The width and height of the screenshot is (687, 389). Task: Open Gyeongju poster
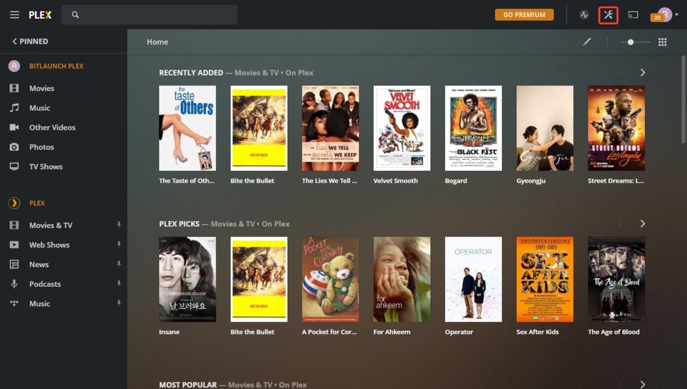544,128
